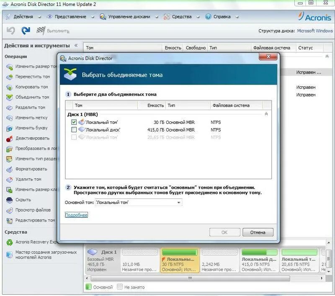This screenshot has width=335, height=296.
Task: Collapse the Действия и инструменты side panel
Action: pyautogui.click(x=76, y=46)
